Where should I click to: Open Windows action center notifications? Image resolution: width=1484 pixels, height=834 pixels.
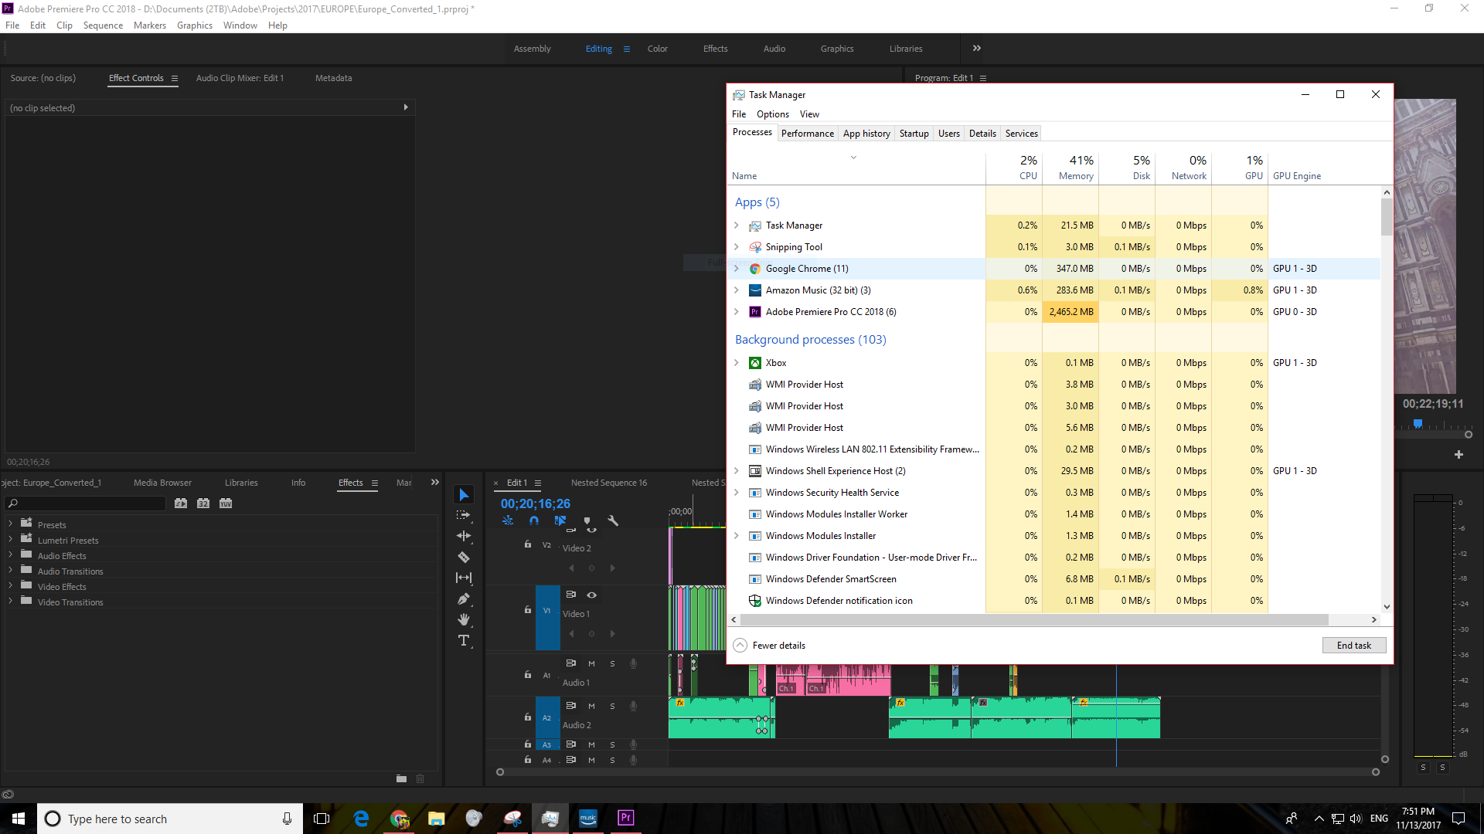tap(1458, 819)
